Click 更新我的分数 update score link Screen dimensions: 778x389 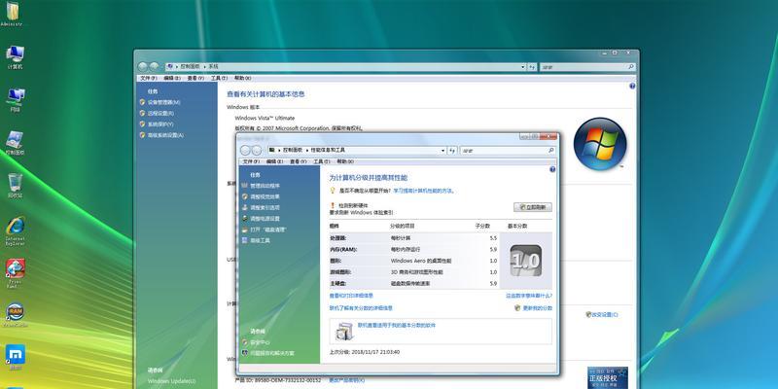pos(538,308)
